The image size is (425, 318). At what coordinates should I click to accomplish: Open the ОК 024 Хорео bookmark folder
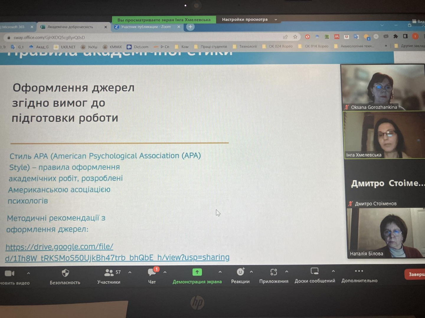point(277,46)
